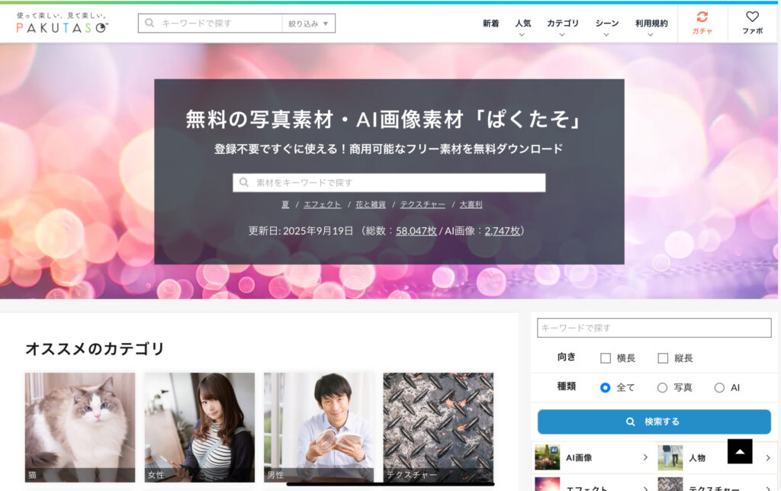Enable the 横長 orientation checkbox
781x491 pixels.
point(606,358)
